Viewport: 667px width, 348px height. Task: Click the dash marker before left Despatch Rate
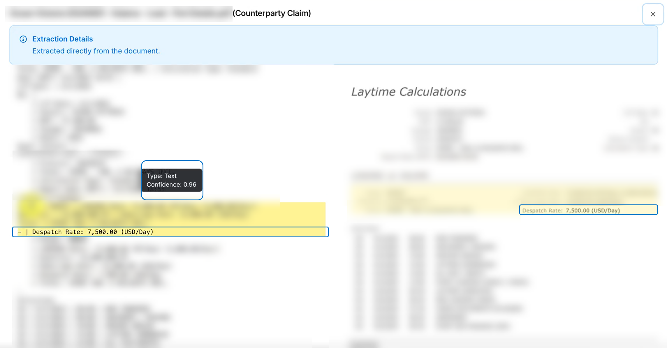[x=20, y=232]
